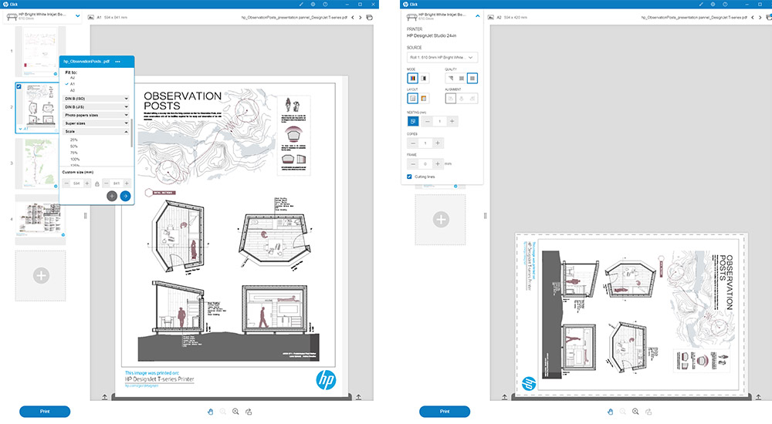Go to next page arrow in left window
The width and height of the screenshot is (772, 424).
coord(361,17)
